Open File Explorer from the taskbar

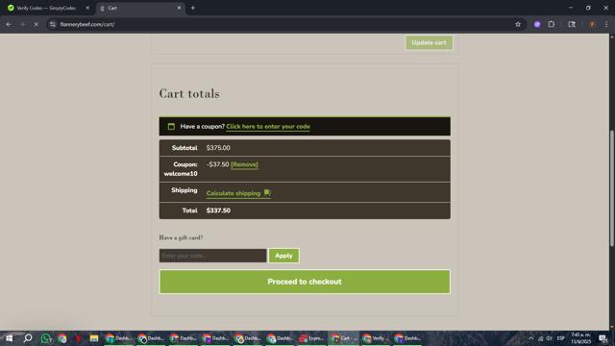point(94,338)
